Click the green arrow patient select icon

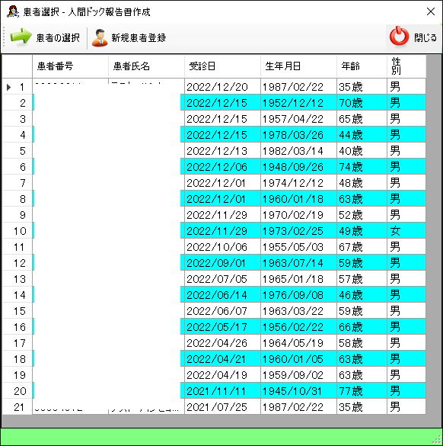21,37
